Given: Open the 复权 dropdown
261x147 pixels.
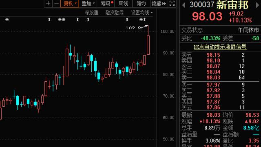Looking at the screenshot, I should pos(70,3).
